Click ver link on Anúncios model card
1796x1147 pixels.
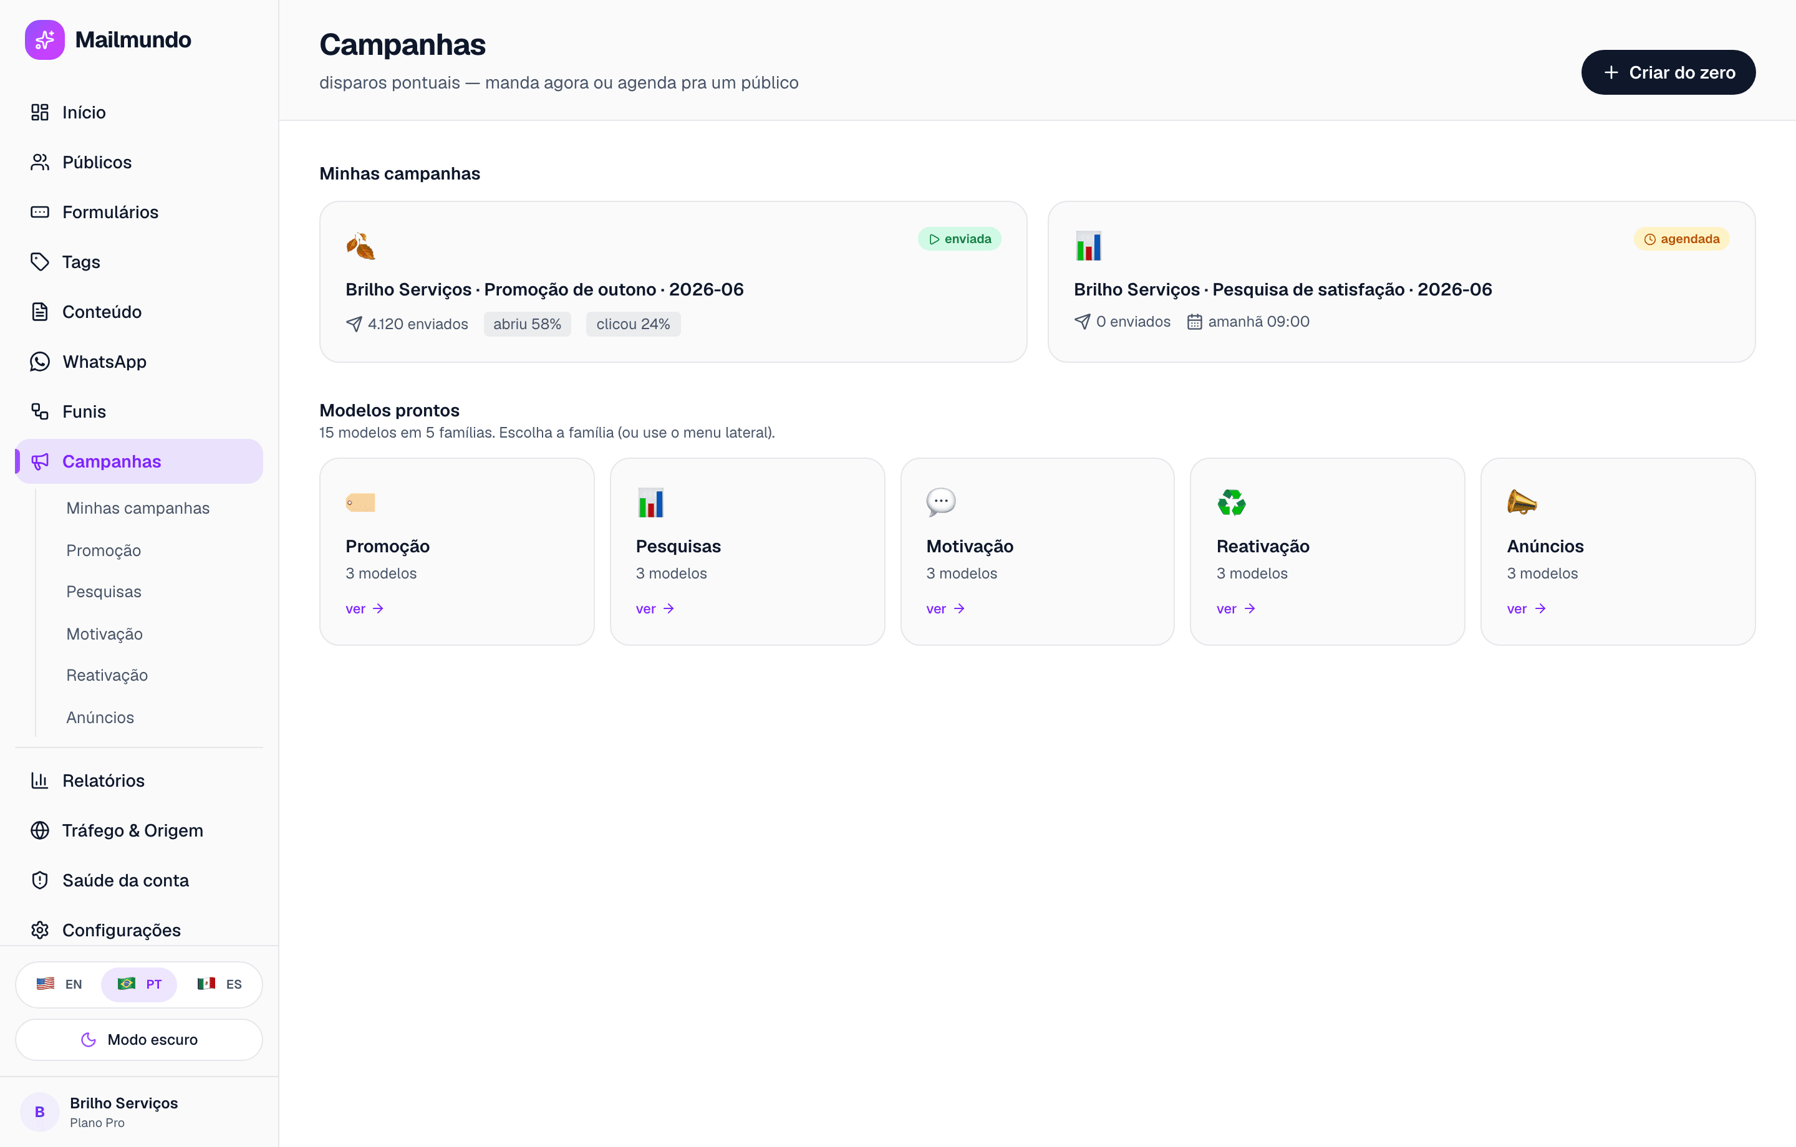(x=1526, y=609)
